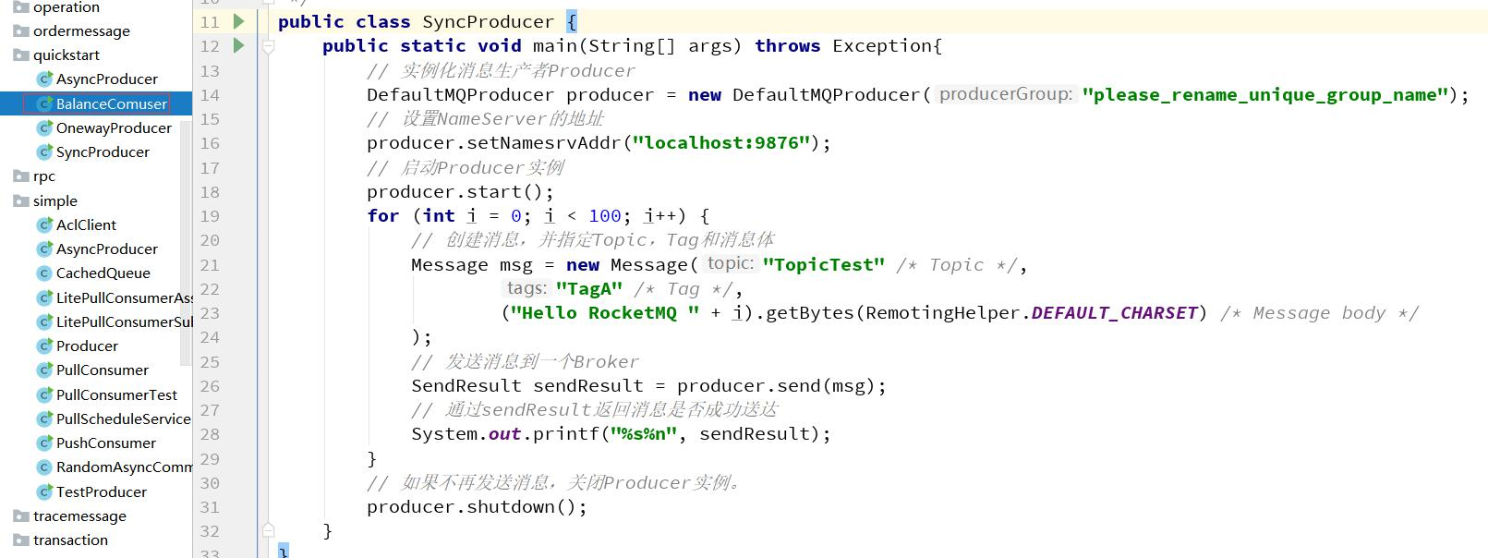Click the rpc folder icon
Screen dimensions: 1488x558
click(x=20, y=176)
